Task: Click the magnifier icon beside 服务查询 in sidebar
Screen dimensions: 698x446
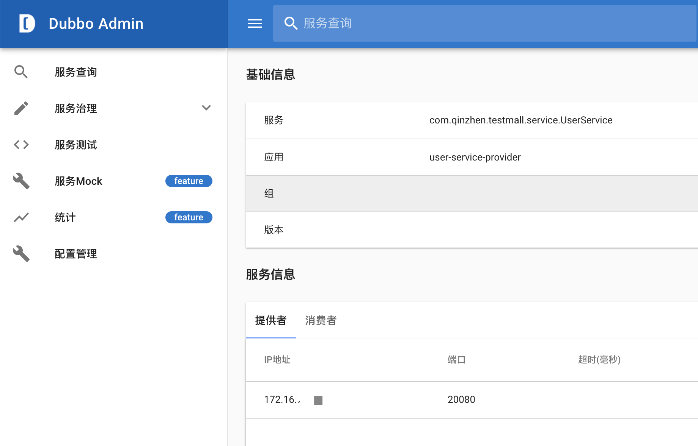Action: [21, 72]
